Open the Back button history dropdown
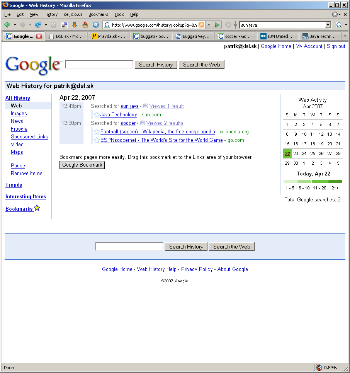Image resolution: width=350 pixels, height=373 pixels. [15, 25]
